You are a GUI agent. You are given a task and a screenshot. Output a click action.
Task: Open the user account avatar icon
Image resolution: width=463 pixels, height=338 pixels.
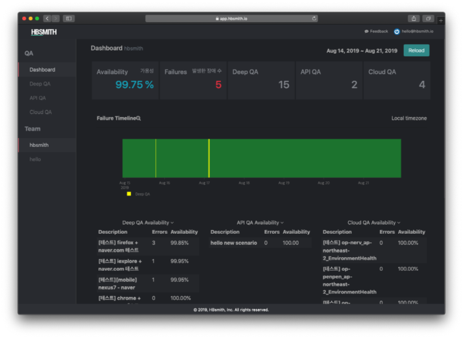tap(397, 31)
